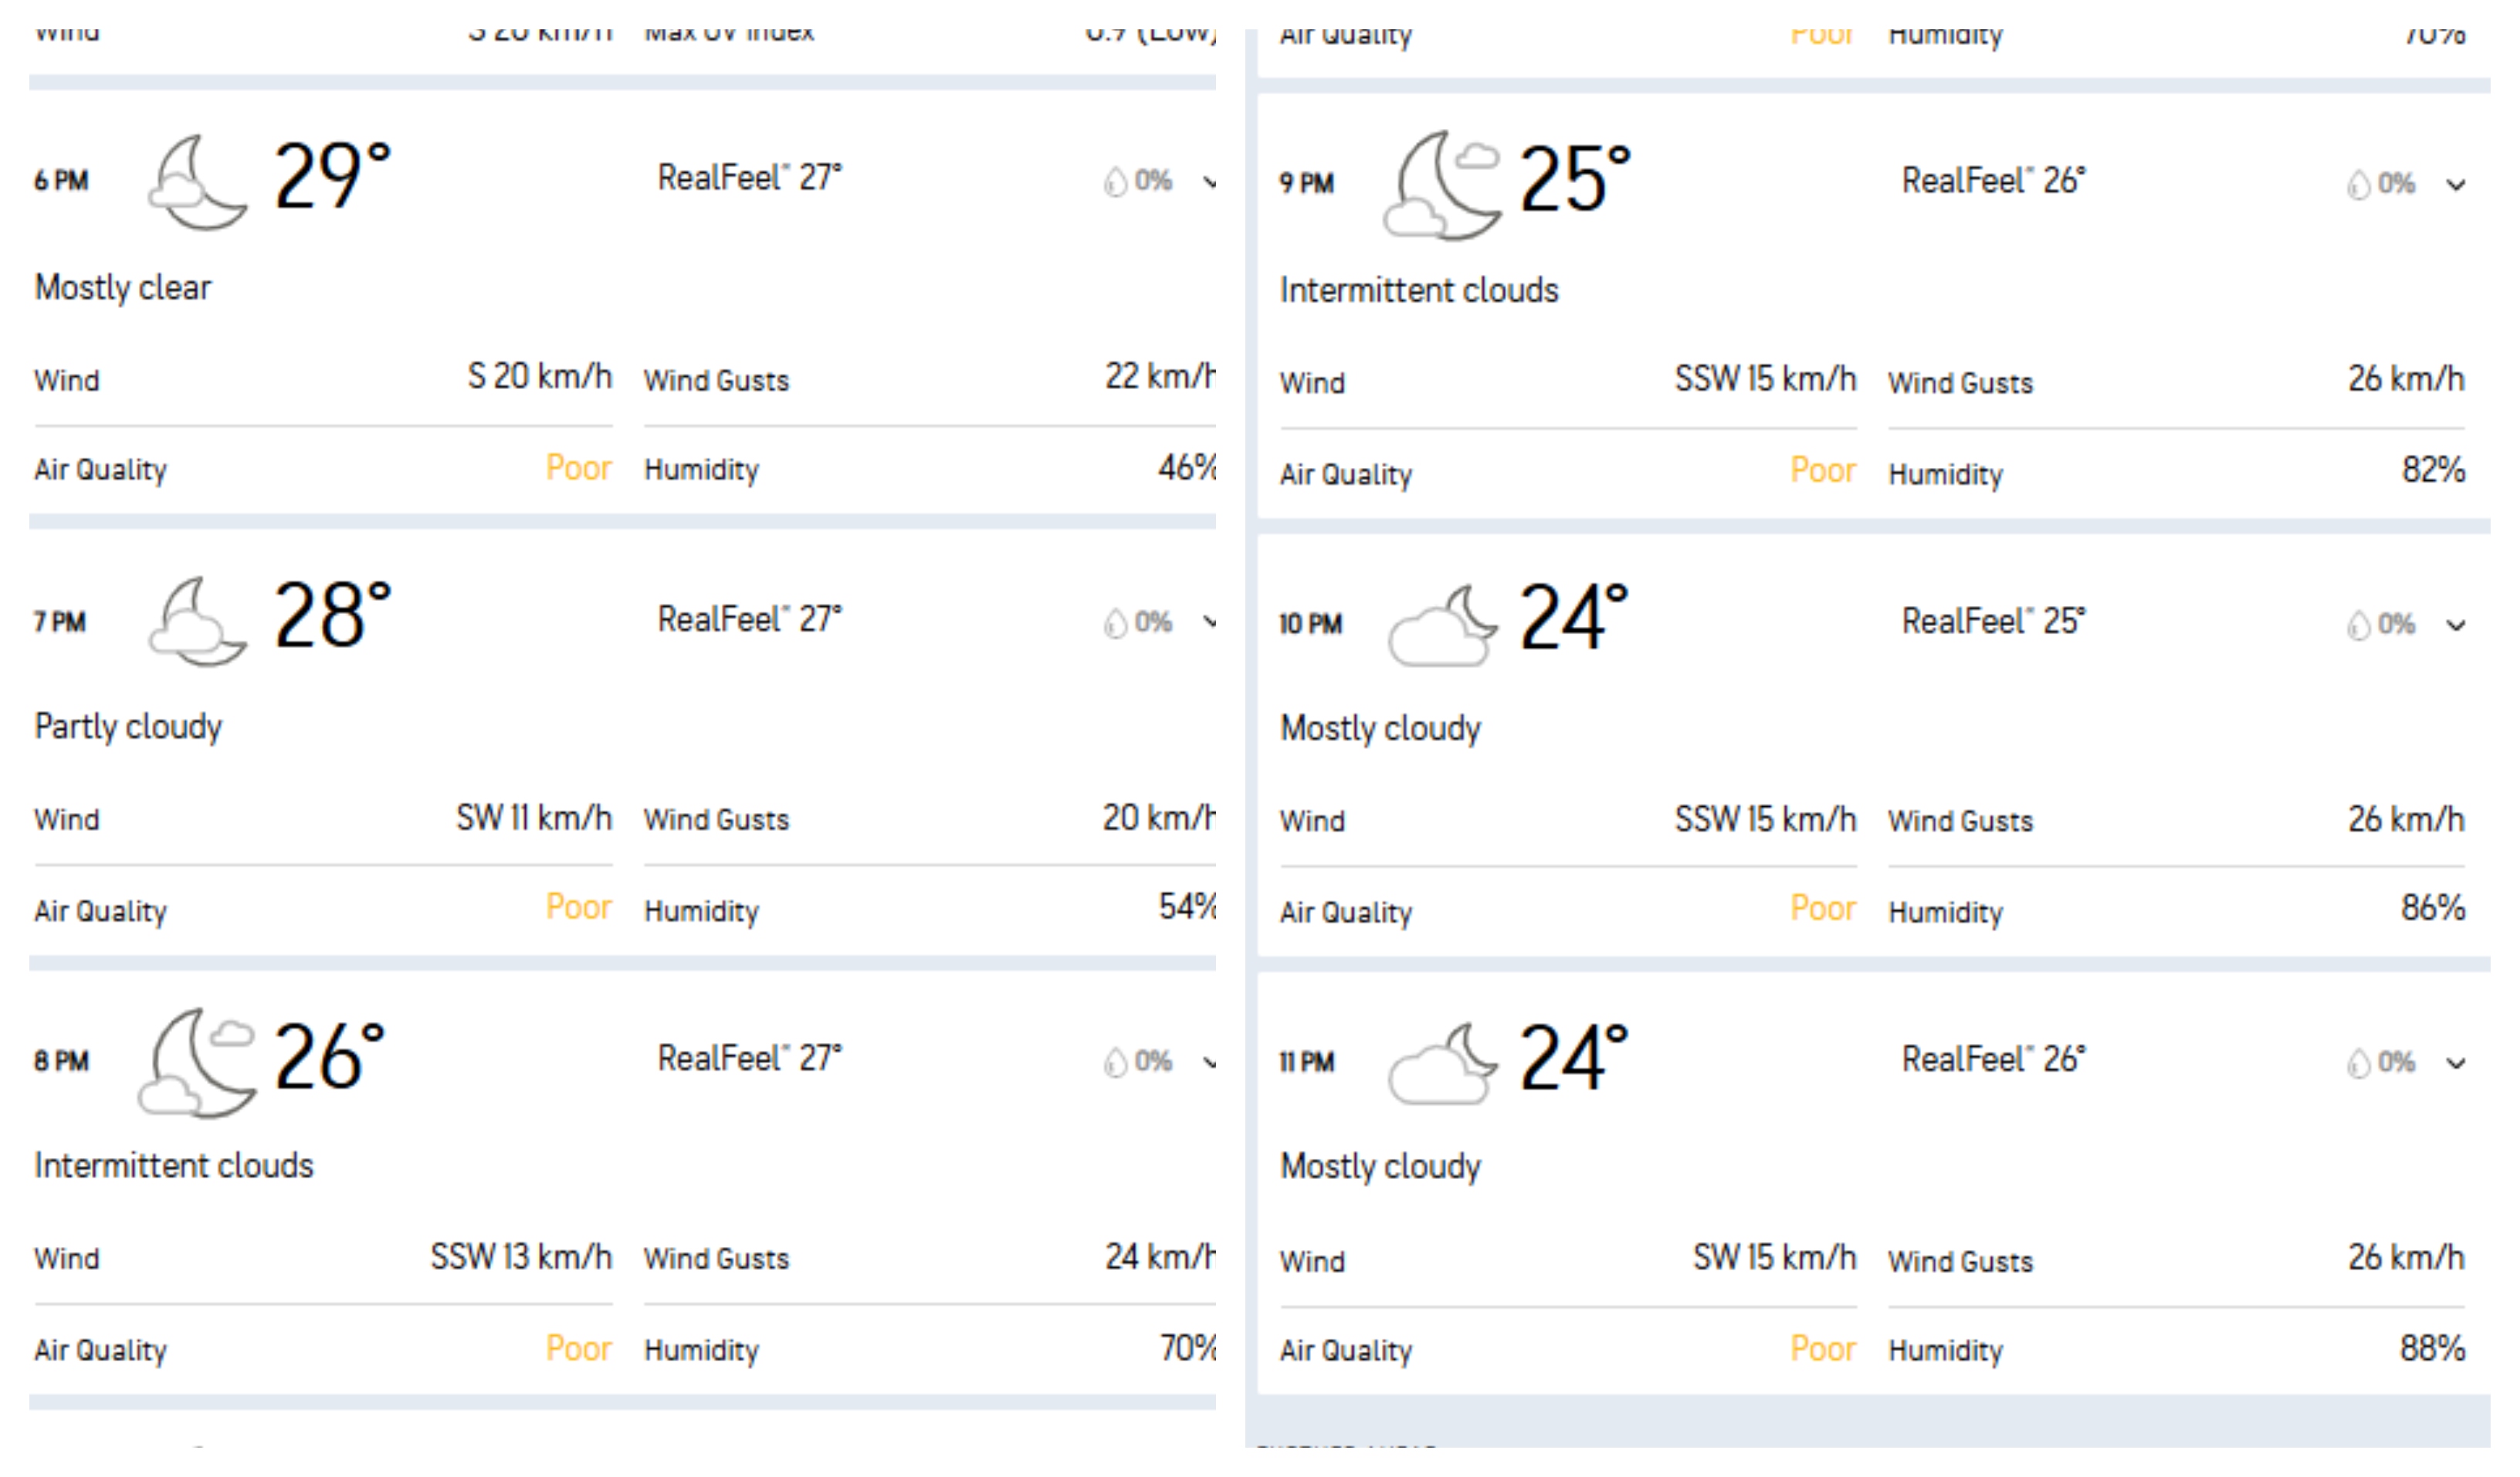
Task: Click Poor air quality for 8 PM
Action: [578, 1348]
